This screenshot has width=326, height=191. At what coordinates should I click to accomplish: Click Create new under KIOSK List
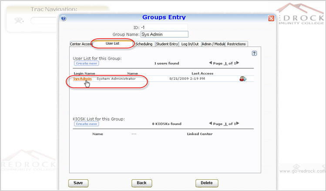86,124
